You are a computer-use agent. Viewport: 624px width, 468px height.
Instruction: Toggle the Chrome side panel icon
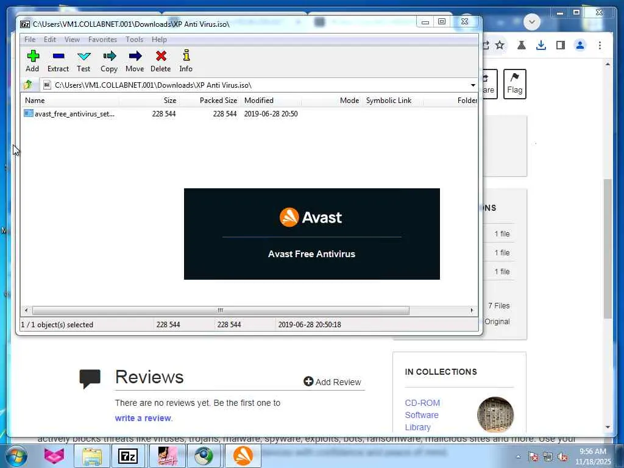coord(561,45)
